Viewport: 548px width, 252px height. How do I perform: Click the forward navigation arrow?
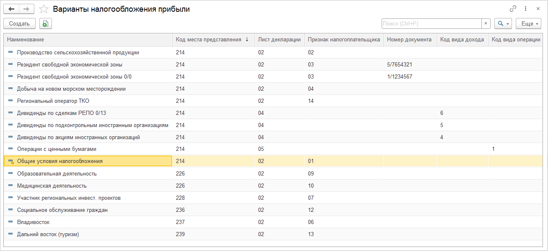click(x=26, y=9)
